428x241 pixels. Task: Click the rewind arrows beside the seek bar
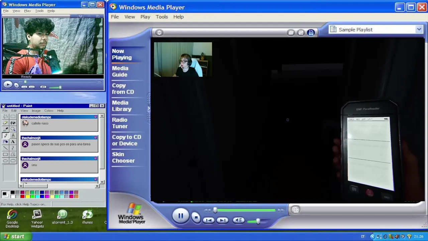point(208,210)
